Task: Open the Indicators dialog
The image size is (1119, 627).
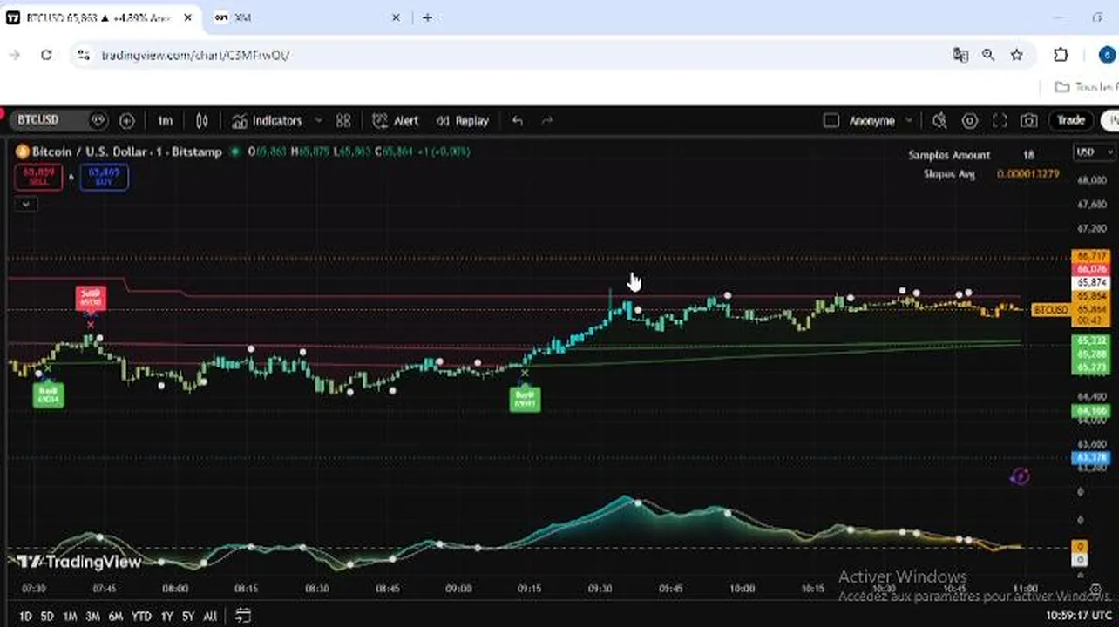Action: pos(268,121)
